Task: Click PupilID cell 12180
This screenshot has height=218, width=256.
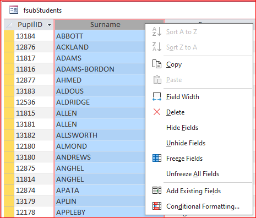Action: (34, 146)
